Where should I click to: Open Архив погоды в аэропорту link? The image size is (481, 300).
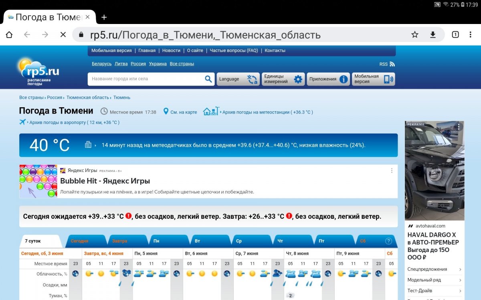(74, 122)
